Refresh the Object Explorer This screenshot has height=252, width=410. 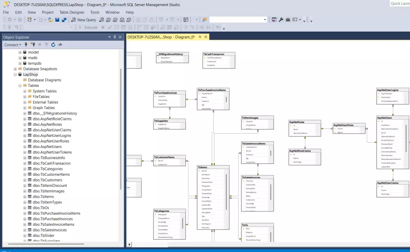click(x=53, y=45)
